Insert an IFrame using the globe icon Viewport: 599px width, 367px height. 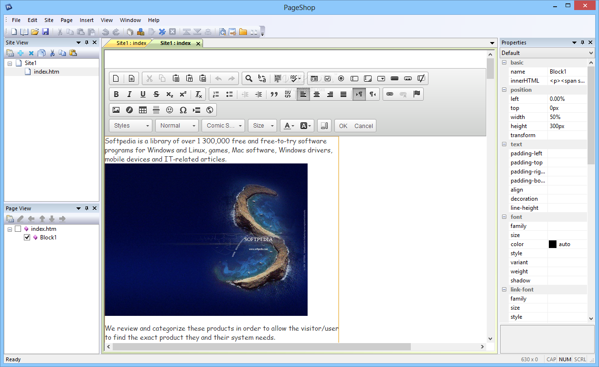point(210,110)
